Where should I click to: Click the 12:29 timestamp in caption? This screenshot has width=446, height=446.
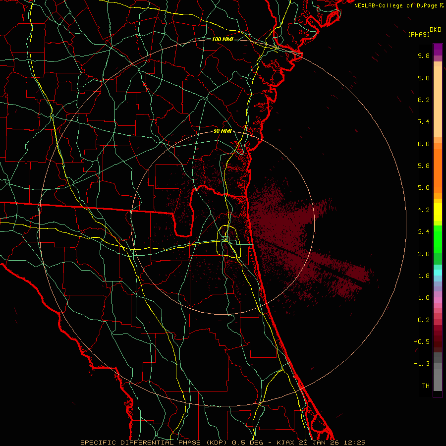point(355,443)
